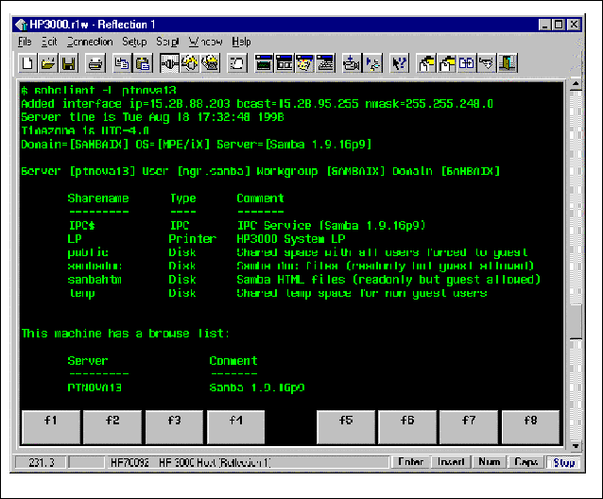Click the handshake toolbar icon
Image resolution: width=603 pixels, height=499 pixels.
[487, 63]
